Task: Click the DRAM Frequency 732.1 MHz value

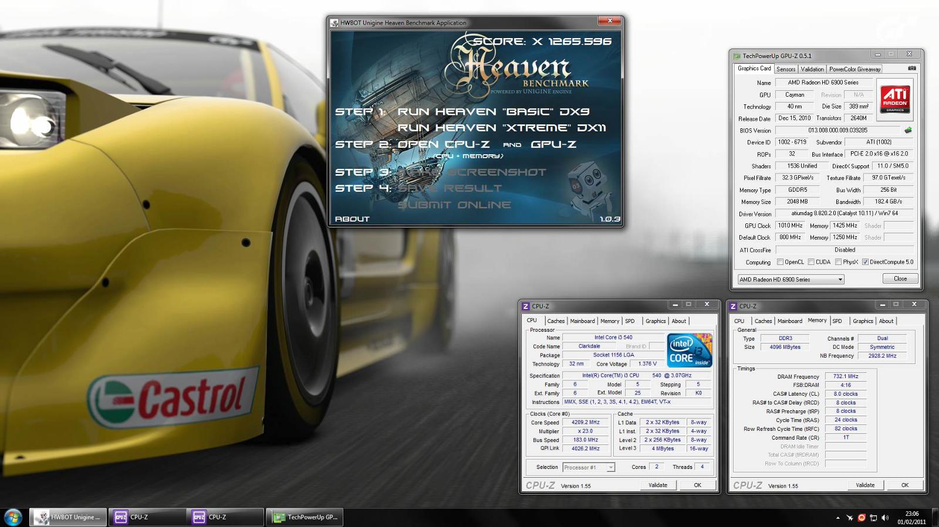Action: [845, 376]
